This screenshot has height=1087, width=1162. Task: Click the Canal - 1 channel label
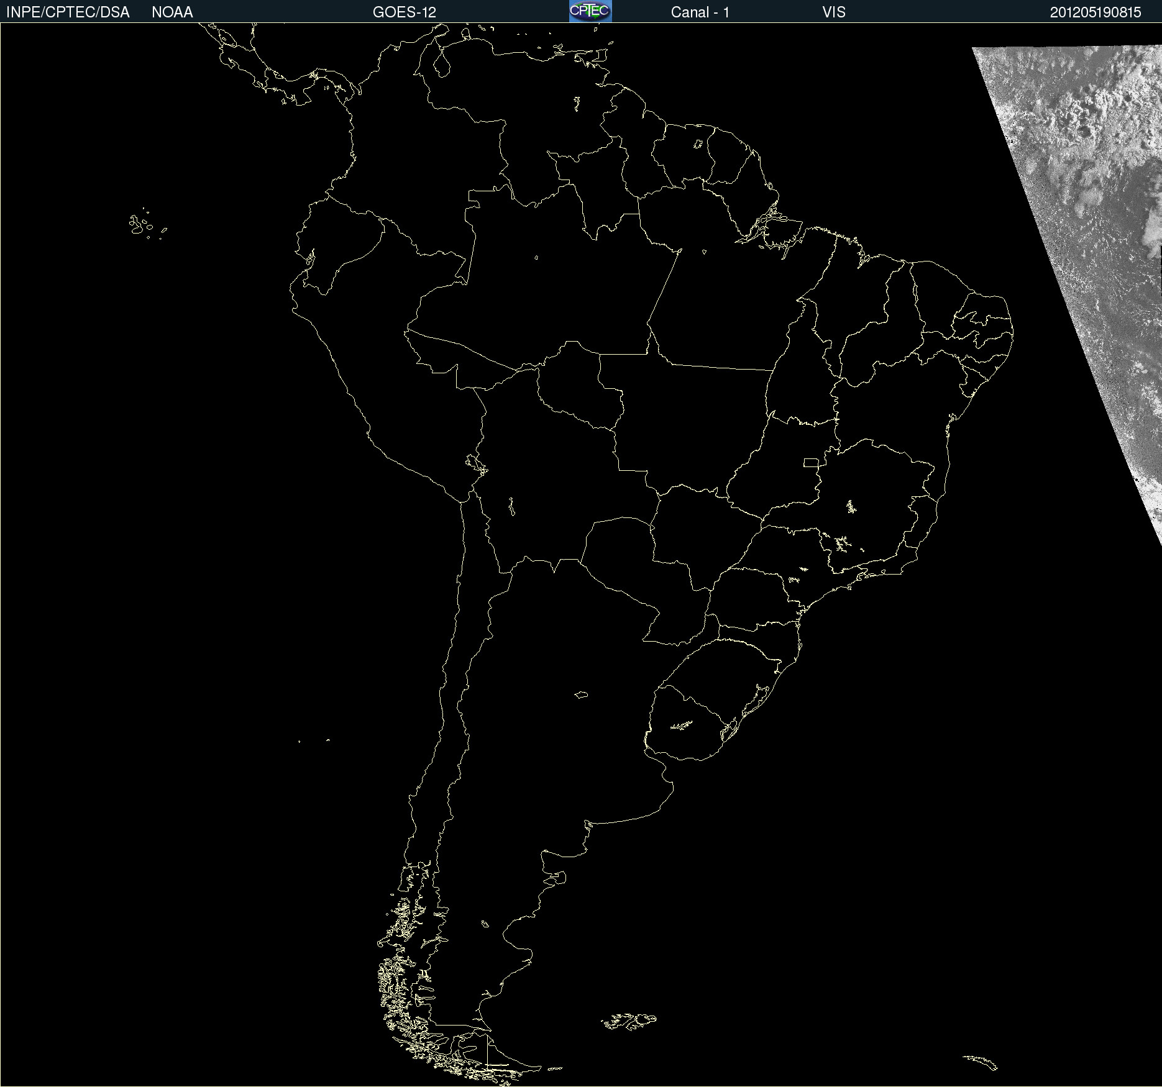(700, 12)
